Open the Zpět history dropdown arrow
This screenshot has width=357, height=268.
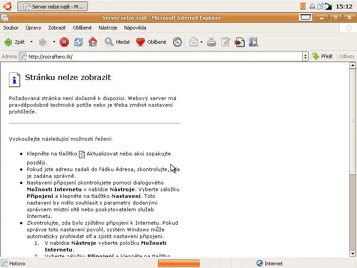pos(31,42)
